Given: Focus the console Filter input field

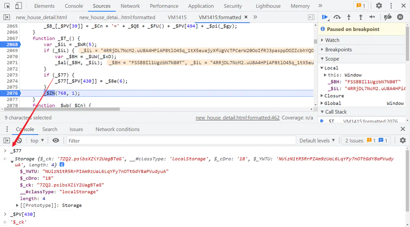Looking at the screenshot, I should point(181,141).
